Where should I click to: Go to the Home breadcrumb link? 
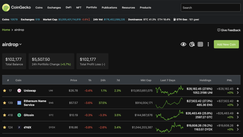coord(6,30)
